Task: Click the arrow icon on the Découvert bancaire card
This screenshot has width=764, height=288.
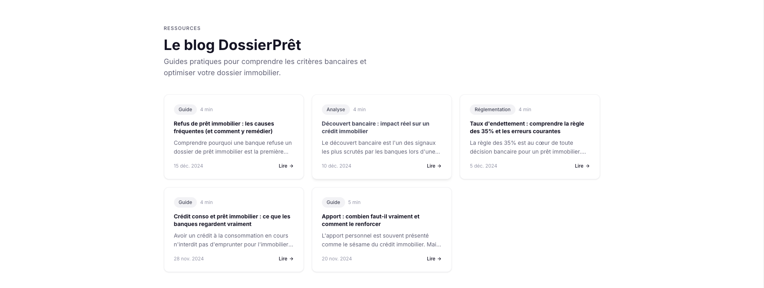Action: click(x=439, y=166)
